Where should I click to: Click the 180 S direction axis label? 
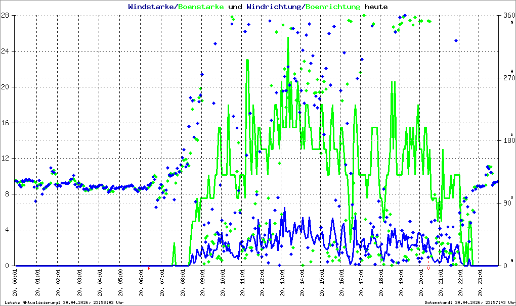(509, 140)
